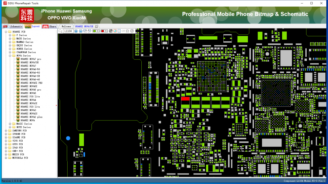Click the IPAD PCB folder icon
The image size is (328, 184).
[10, 148]
